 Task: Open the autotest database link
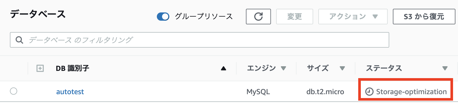70,92
